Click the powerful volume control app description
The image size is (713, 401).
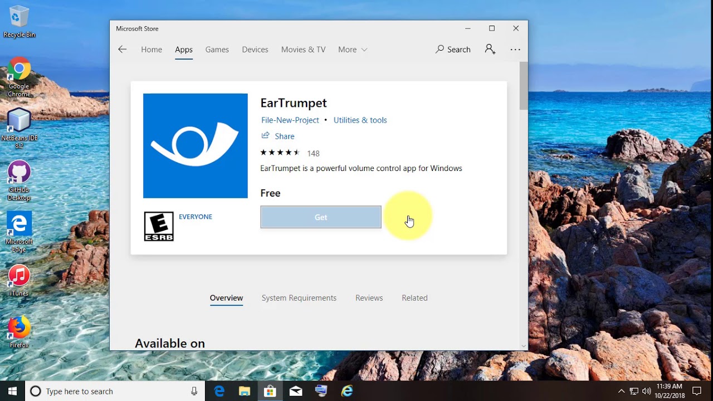click(361, 168)
